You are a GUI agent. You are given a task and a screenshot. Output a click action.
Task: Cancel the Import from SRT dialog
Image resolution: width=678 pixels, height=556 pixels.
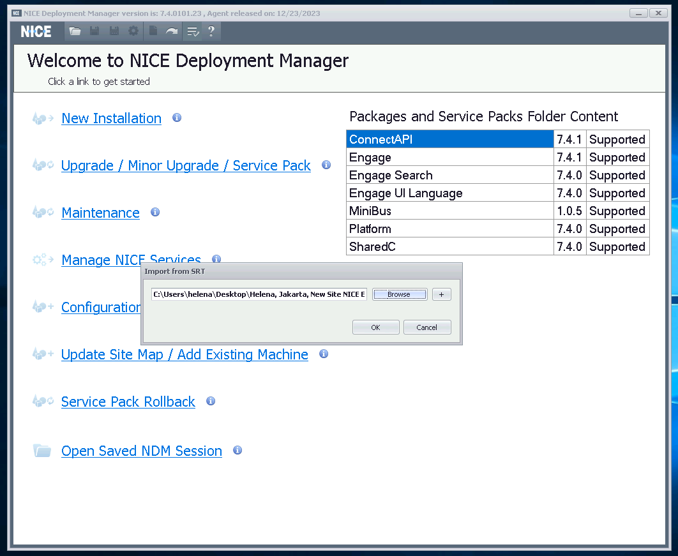point(427,327)
